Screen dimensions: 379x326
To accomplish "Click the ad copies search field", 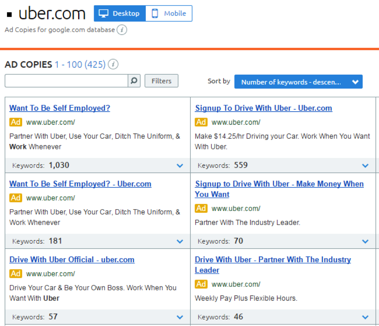I will coord(66,81).
